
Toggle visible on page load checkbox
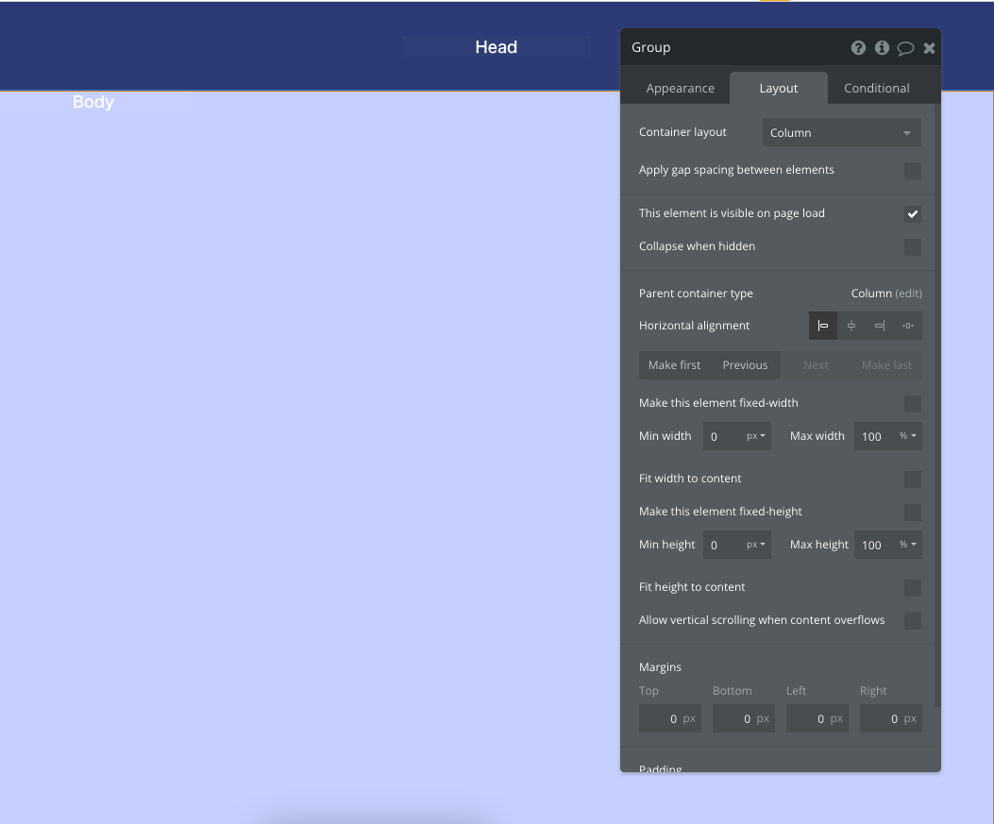[912, 214]
